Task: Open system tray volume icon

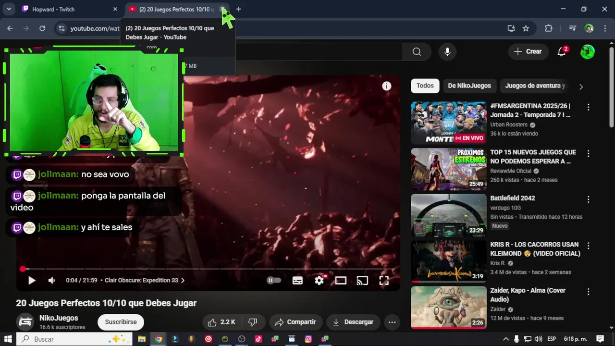Action: coord(539,339)
